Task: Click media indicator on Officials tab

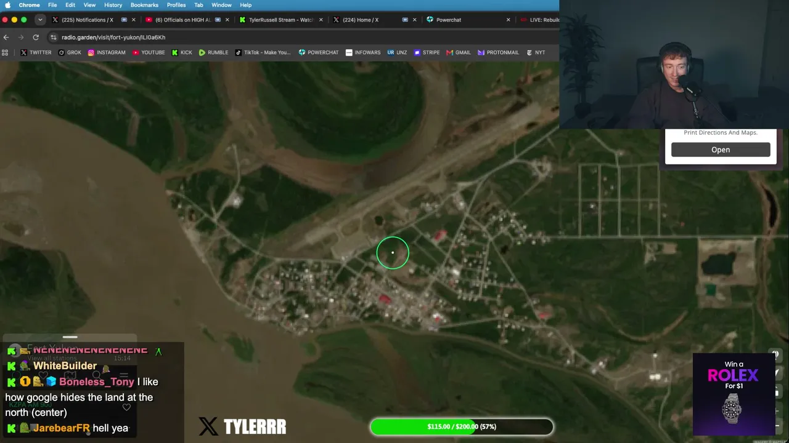Action: coord(217,20)
